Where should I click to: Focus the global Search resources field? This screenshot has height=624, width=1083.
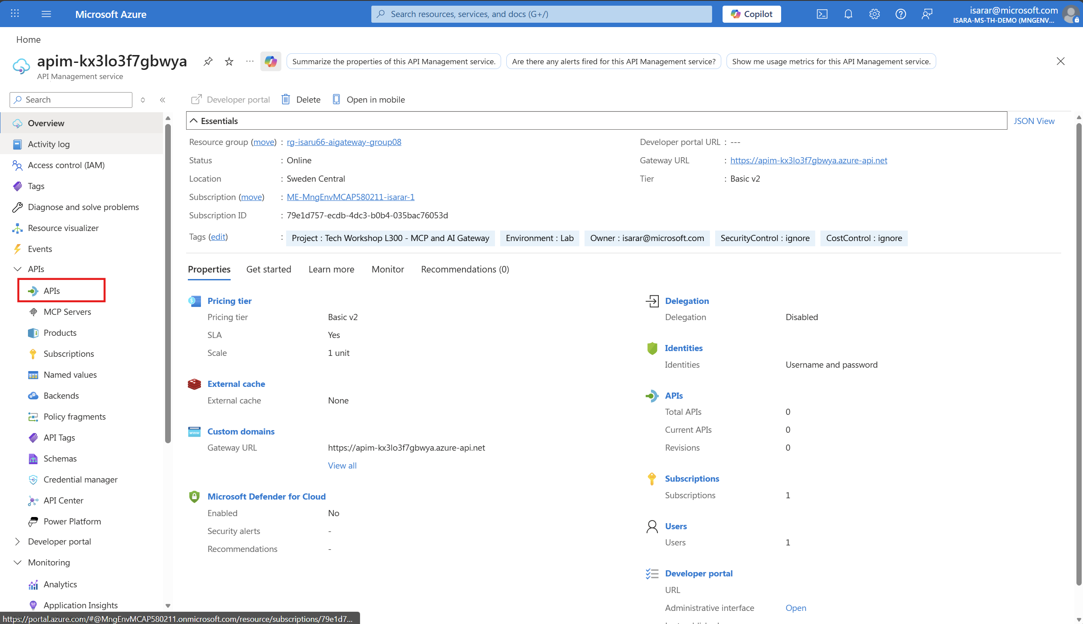(541, 14)
